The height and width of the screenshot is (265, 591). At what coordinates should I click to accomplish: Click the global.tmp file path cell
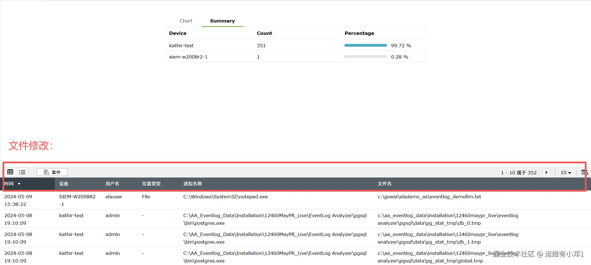click(x=448, y=257)
